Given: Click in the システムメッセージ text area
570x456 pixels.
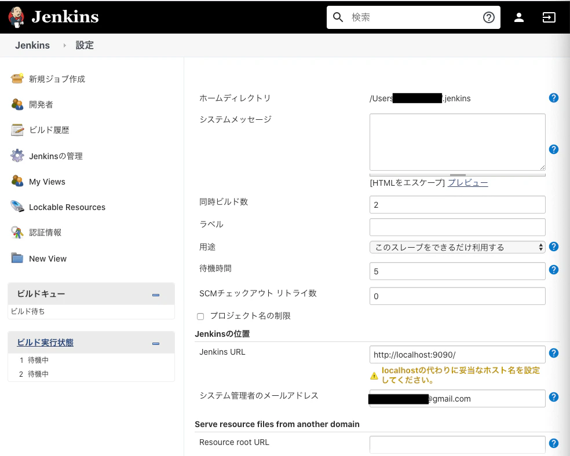Looking at the screenshot, I should pyautogui.click(x=457, y=142).
